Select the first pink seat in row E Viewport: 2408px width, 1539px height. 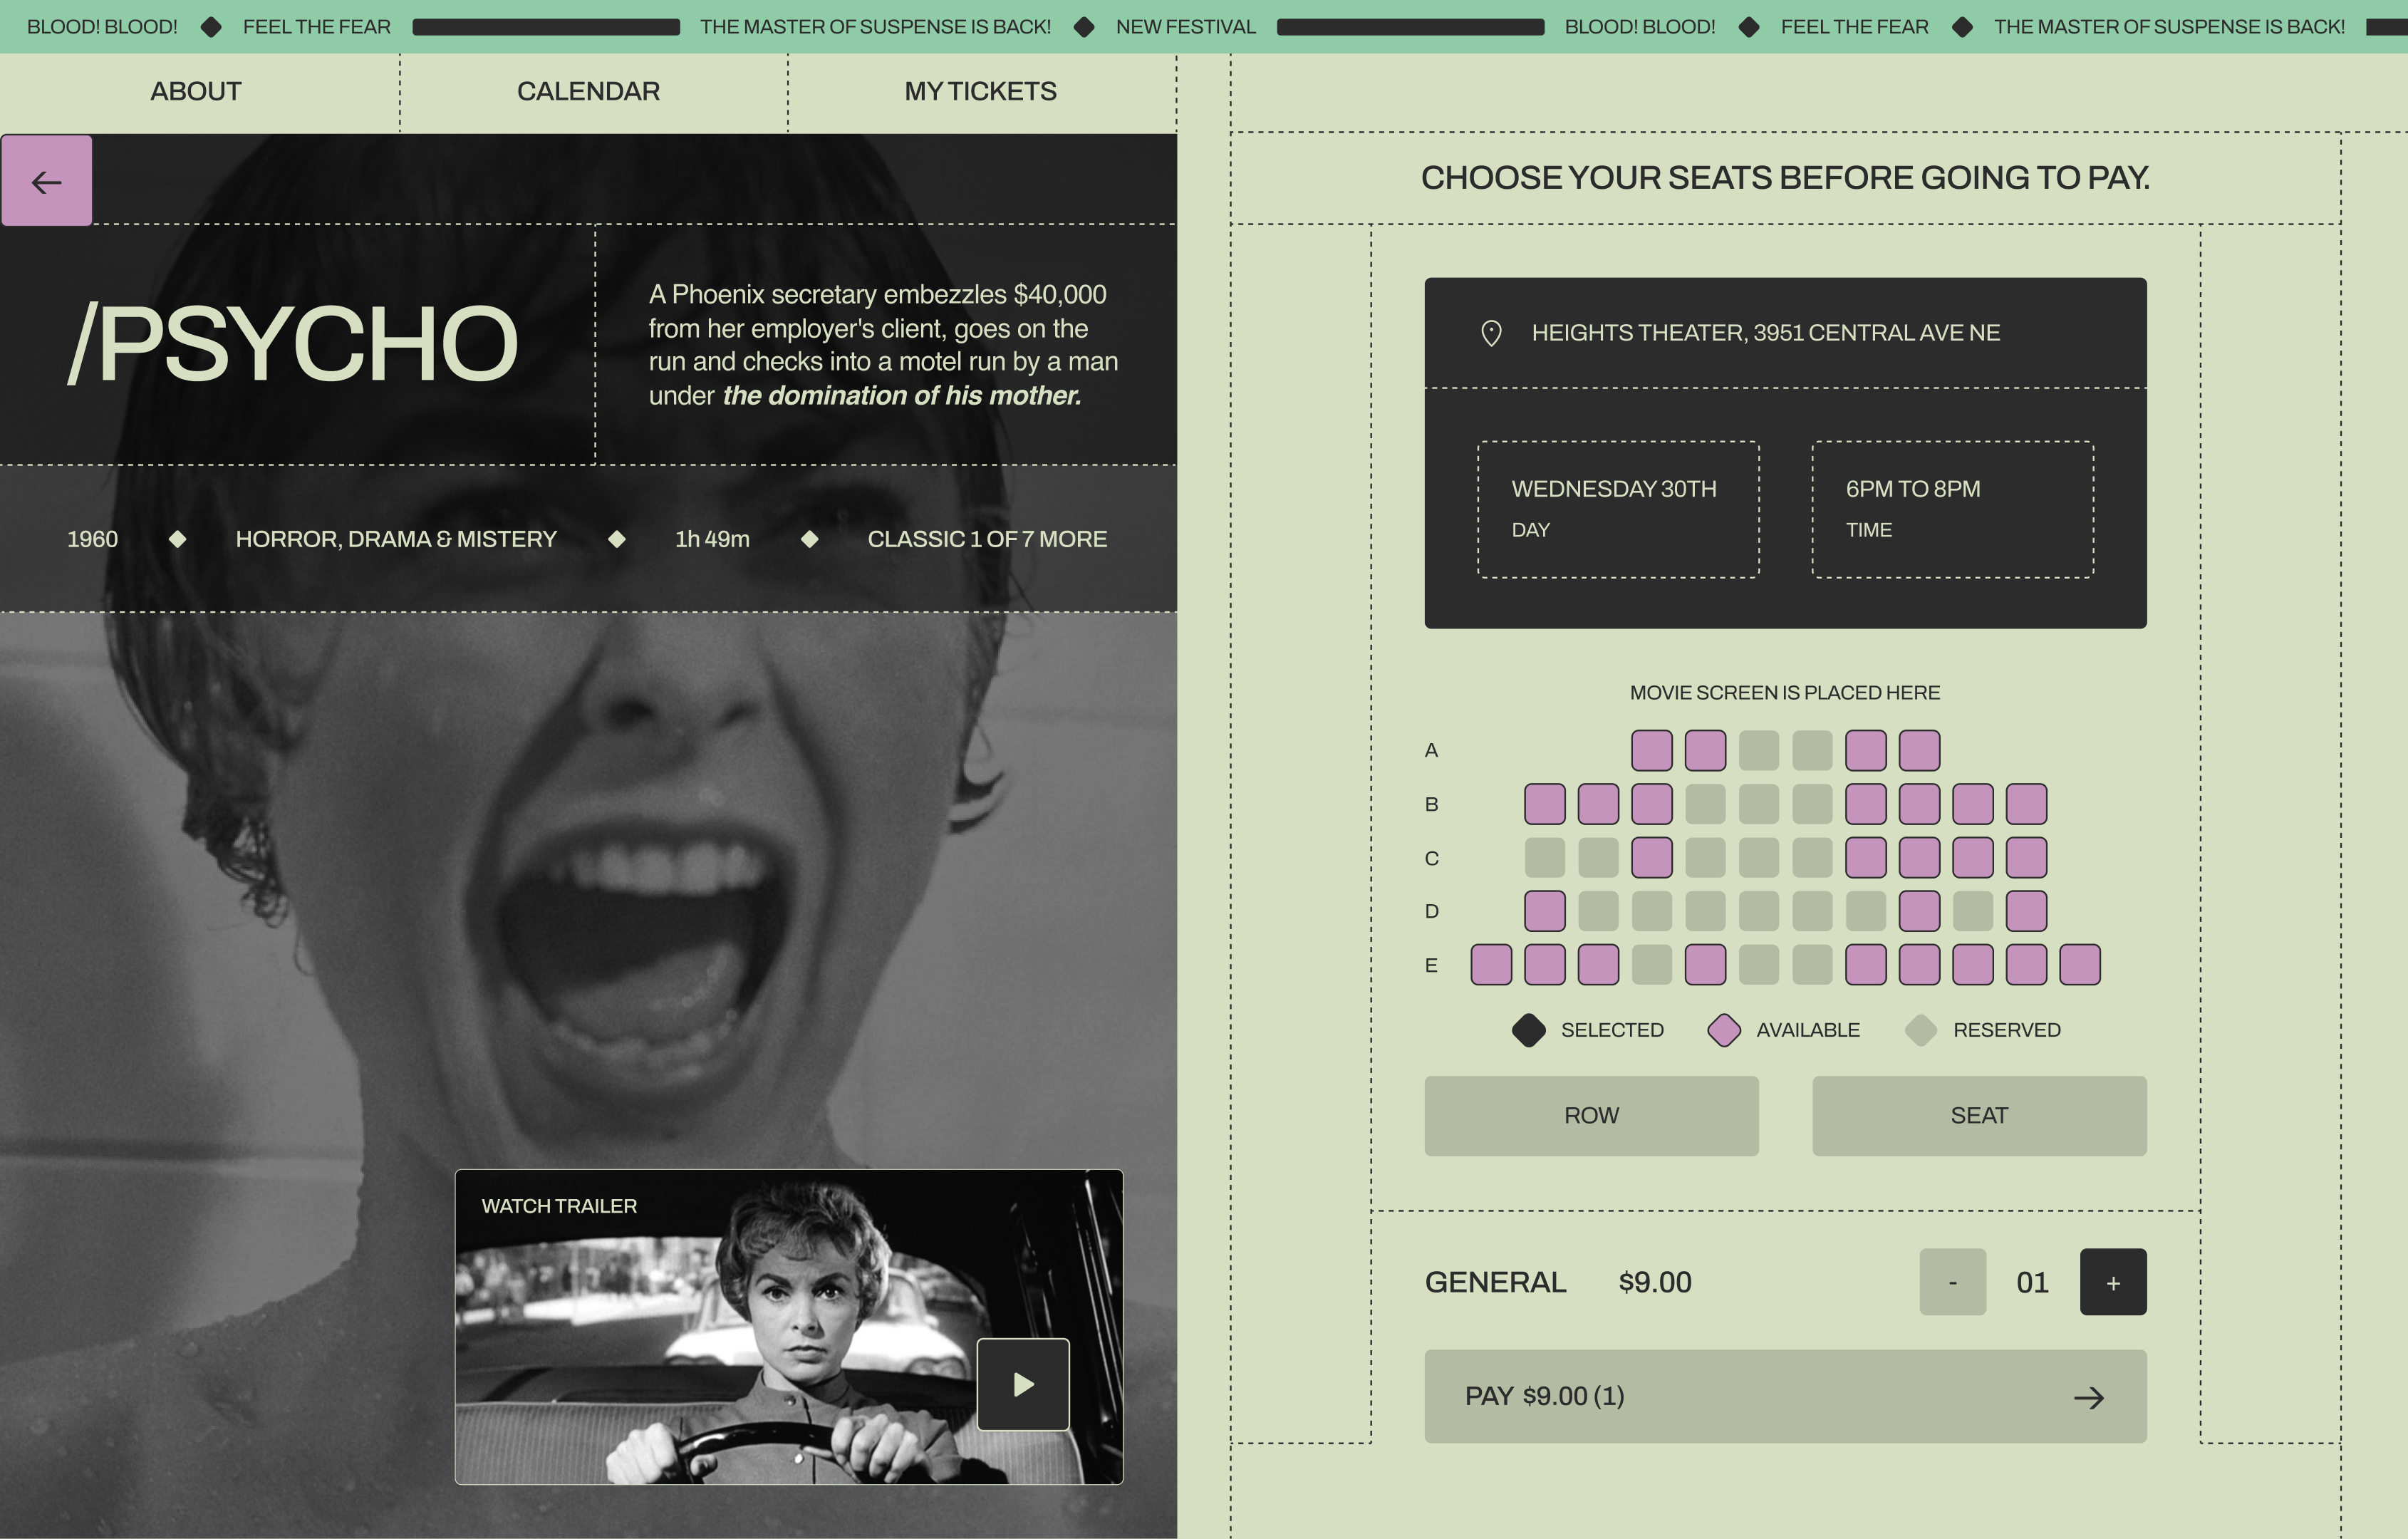coord(1491,963)
